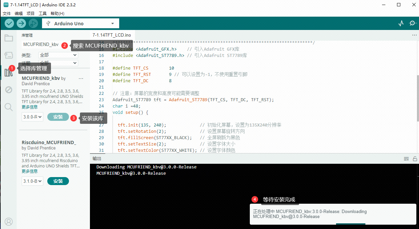Screen dimensions: 419x229
Task: Open the 3.1.0-B version dropdown
Action: (33, 181)
